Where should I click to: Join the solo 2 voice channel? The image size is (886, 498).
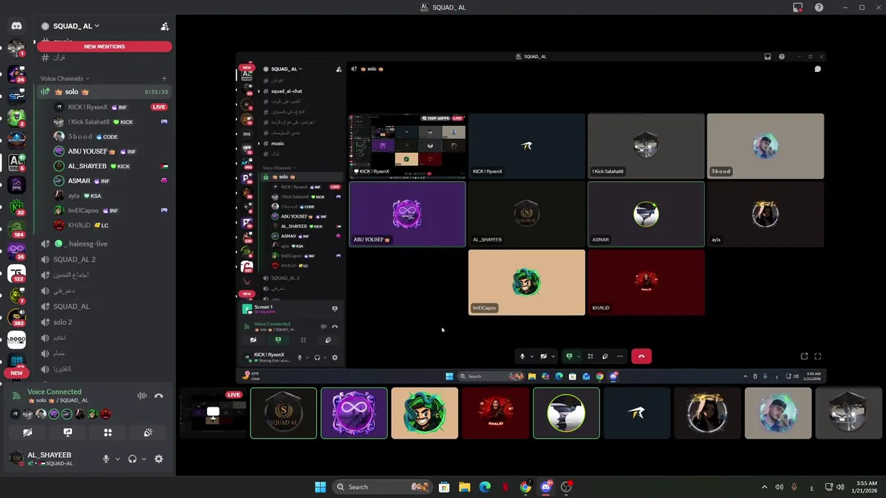(104, 322)
